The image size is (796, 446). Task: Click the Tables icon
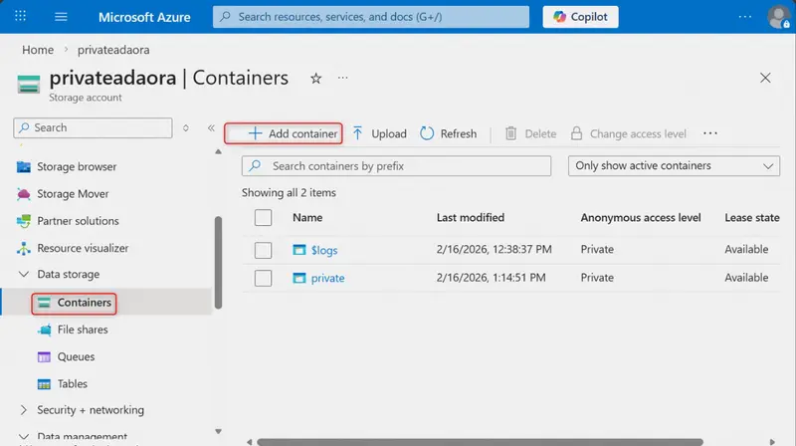click(x=44, y=384)
